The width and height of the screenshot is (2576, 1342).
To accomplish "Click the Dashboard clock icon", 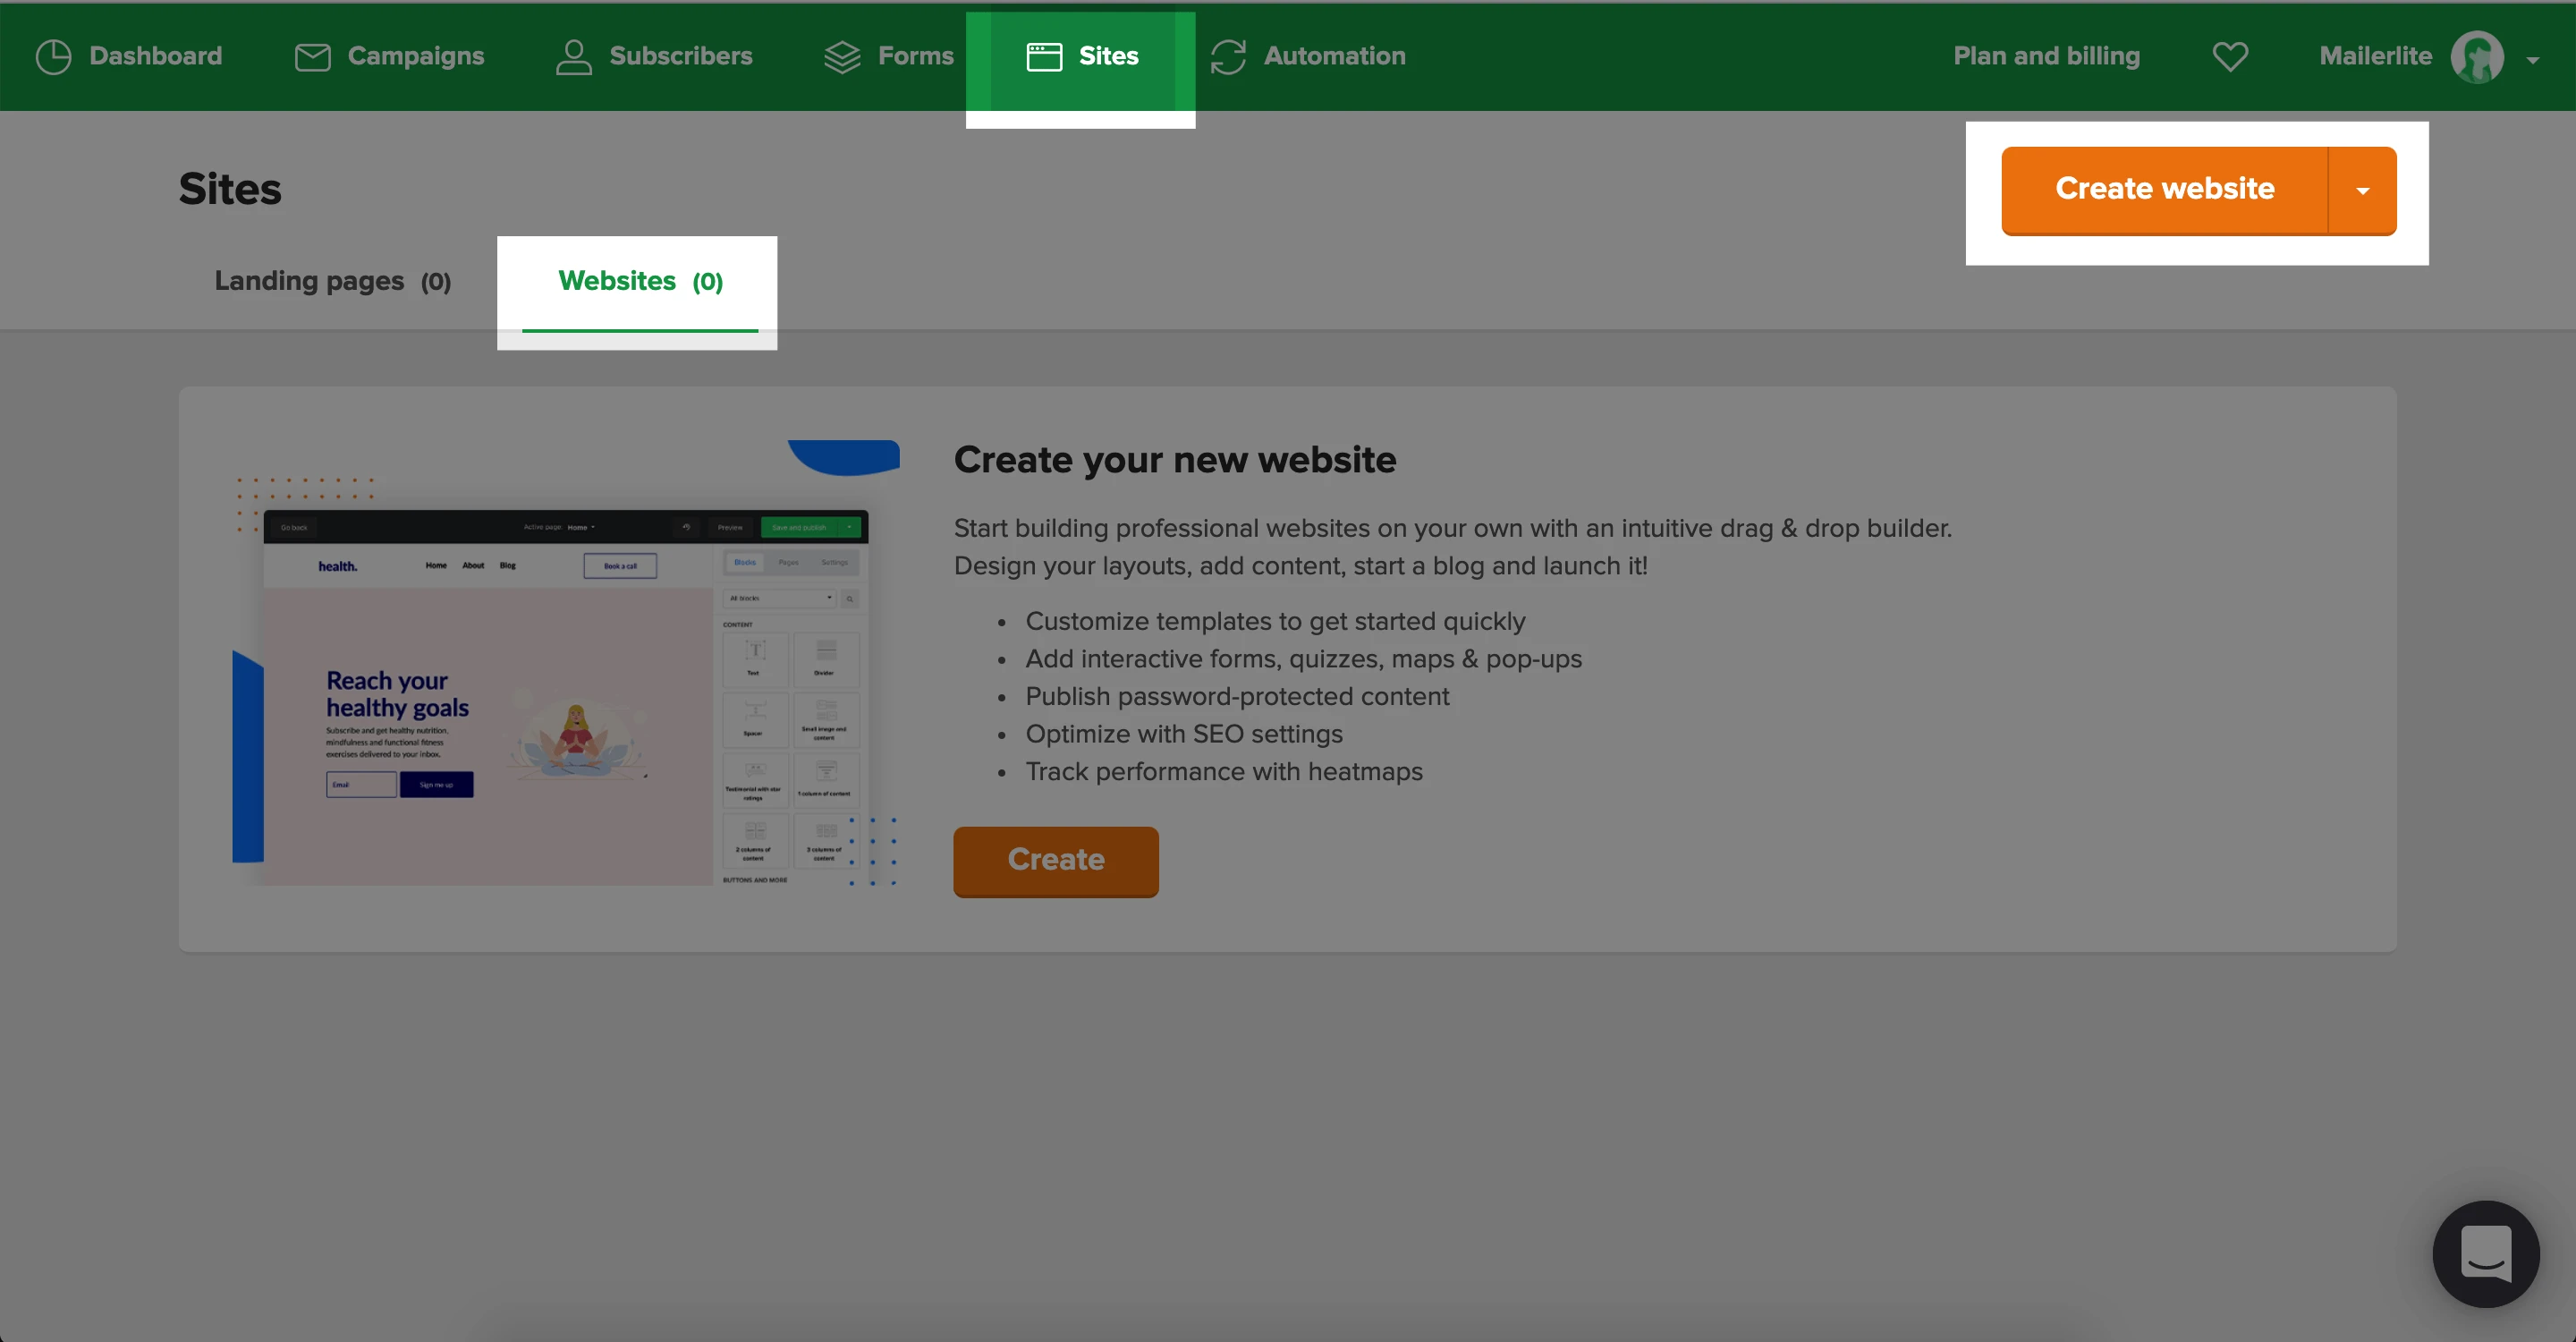I will point(53,57).
